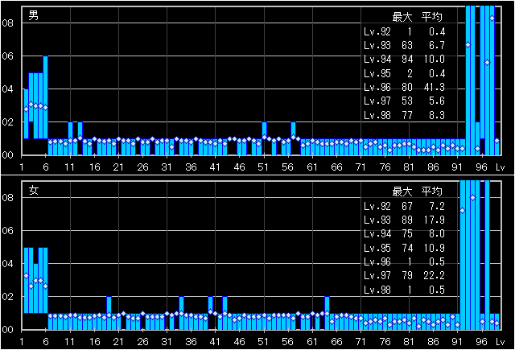Click Lv.96 row label in the 女 chart
515x350 pixels.
(x=377, y=261)
